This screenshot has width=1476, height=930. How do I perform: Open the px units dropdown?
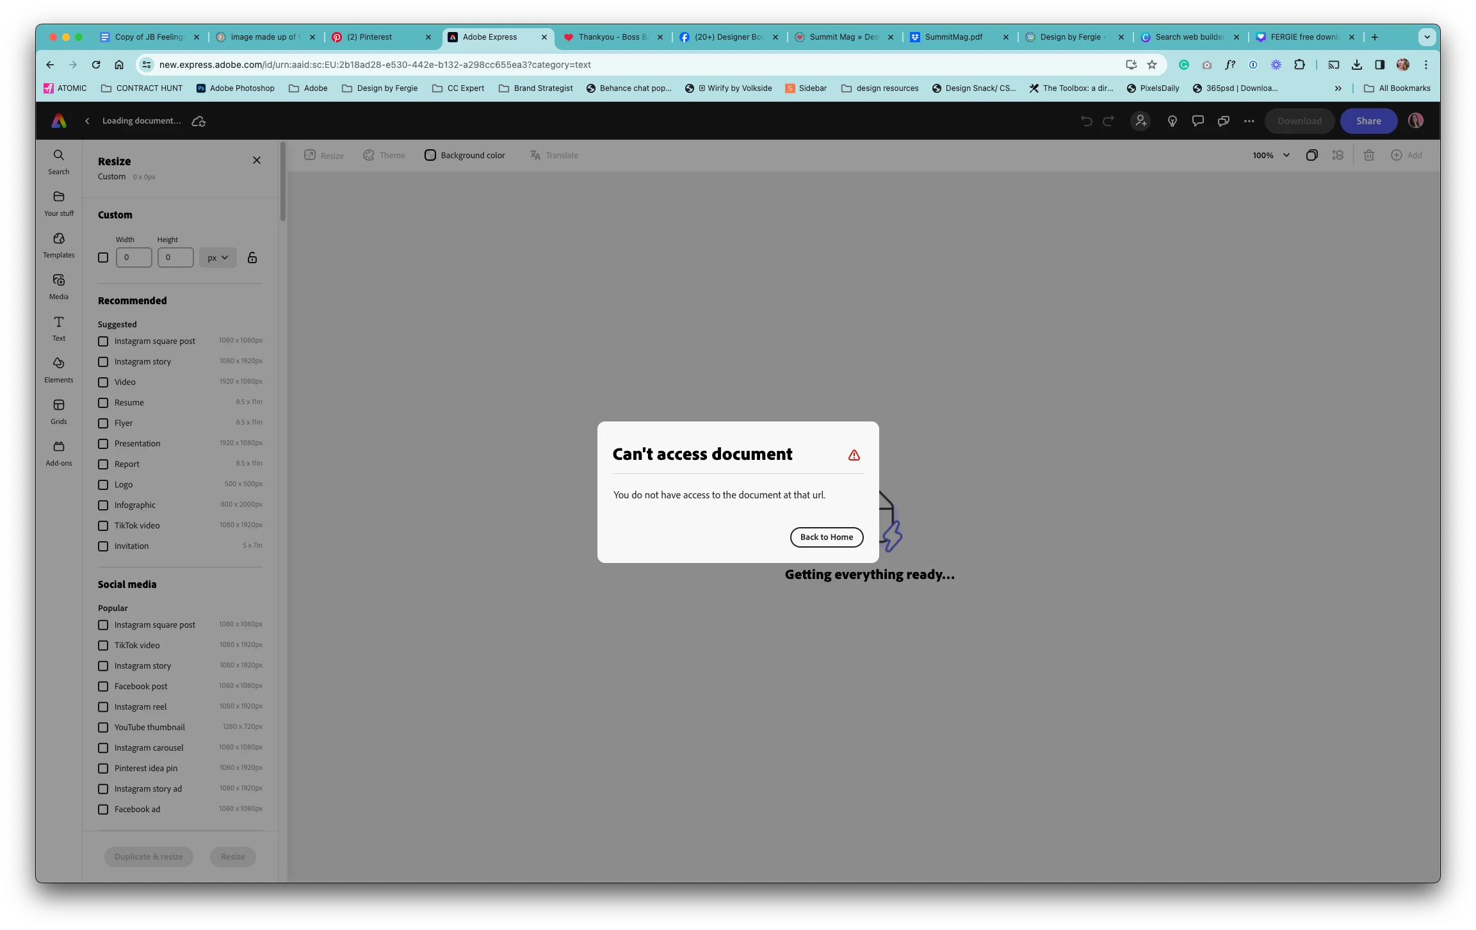[218, 257]
